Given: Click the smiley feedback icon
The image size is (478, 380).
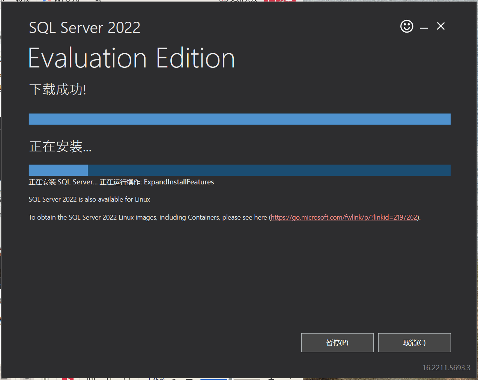Looking at the screenshot, I should click(407, 26).
